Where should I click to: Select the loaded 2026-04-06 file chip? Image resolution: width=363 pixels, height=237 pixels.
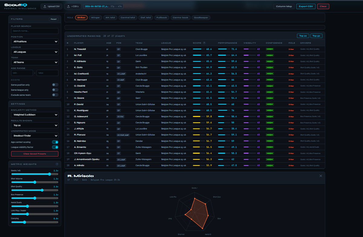[x=103, y=6]
